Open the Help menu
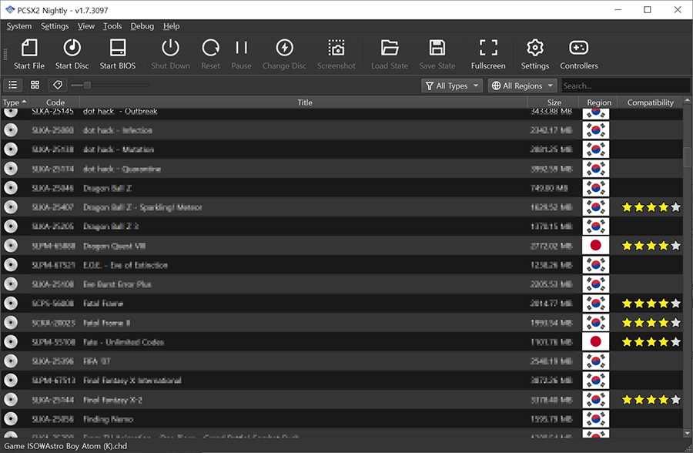 coord(172,26)
